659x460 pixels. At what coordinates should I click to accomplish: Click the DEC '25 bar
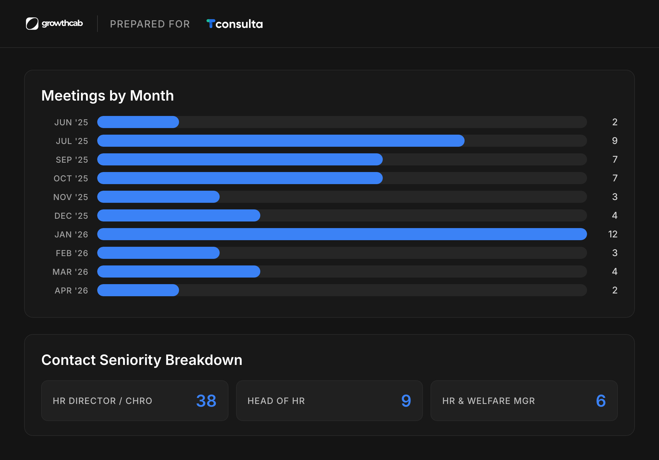tap(179, 215)
